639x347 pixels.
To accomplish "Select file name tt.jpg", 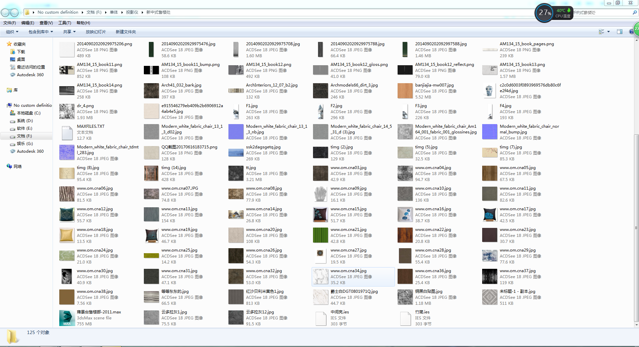I will (x=251, y=168).
